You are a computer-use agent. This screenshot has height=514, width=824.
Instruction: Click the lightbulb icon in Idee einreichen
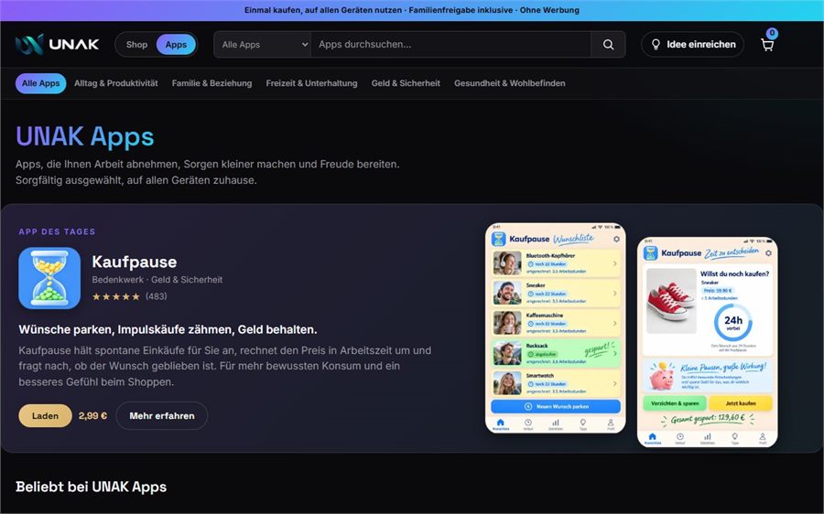[656, 45]
